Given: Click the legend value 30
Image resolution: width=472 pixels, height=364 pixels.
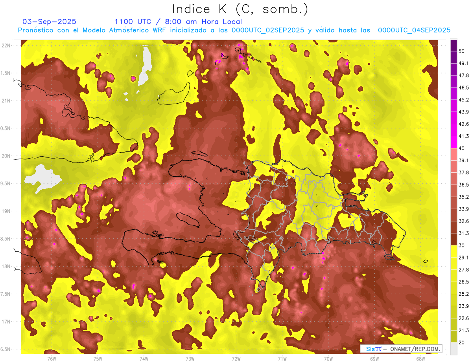Looking at the screenshot, I should pos(462,245).
